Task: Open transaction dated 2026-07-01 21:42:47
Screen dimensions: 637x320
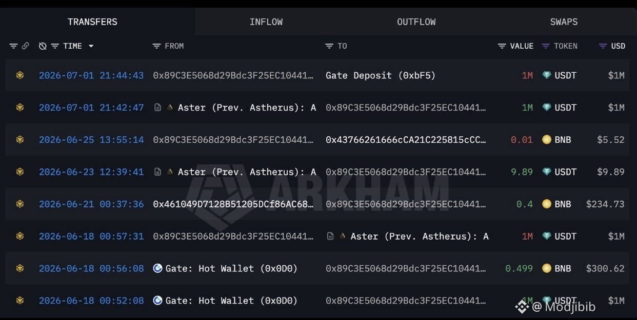Action: pos(91,108)
